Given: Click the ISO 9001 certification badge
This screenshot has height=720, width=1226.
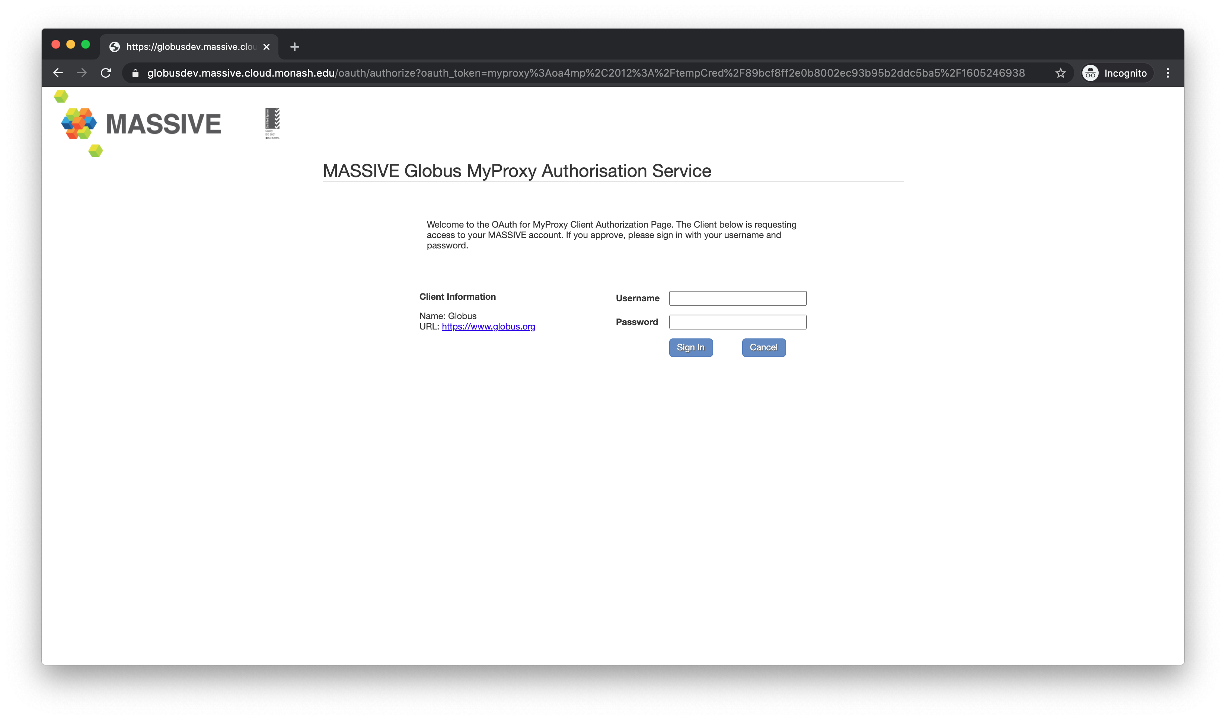Looking at the screenshot, I should [272, 123].
